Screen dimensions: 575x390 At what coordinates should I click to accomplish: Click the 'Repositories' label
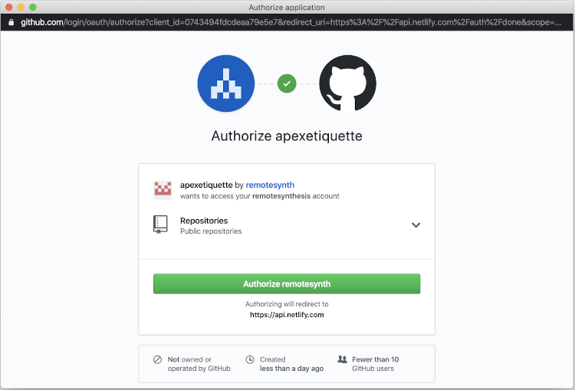(204, 221)
